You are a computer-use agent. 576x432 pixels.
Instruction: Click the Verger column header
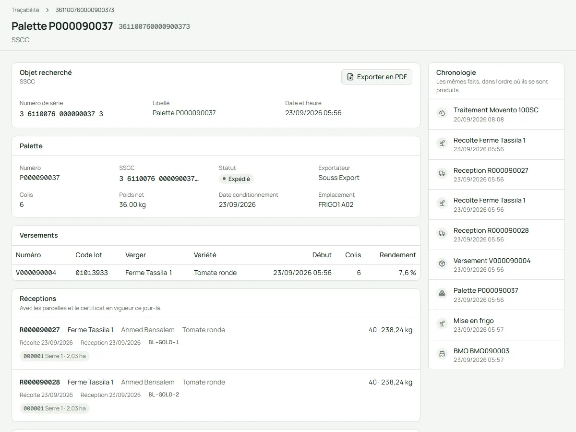tap(135, 255)
